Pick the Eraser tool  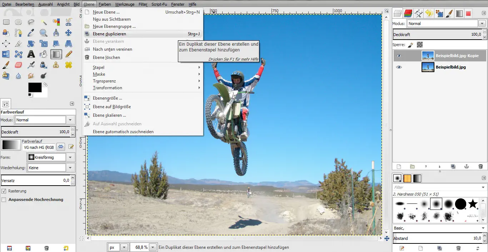19,65
